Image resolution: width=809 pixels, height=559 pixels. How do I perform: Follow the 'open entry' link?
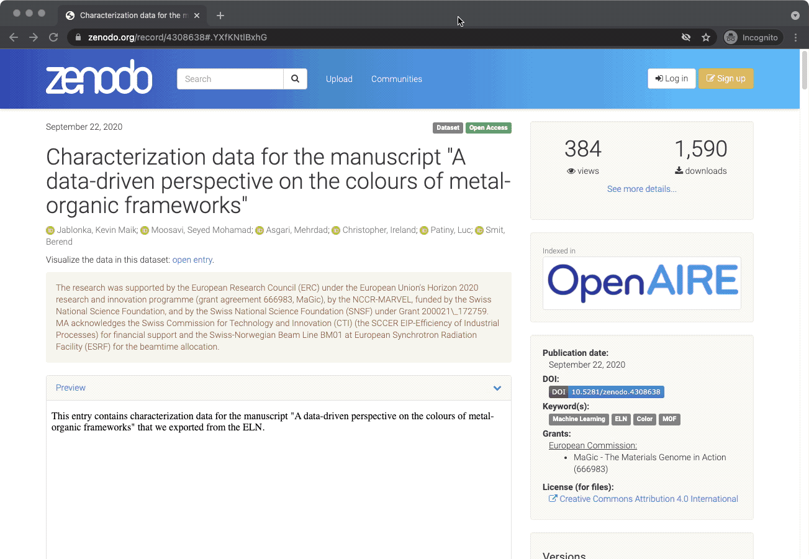[192, 260]
